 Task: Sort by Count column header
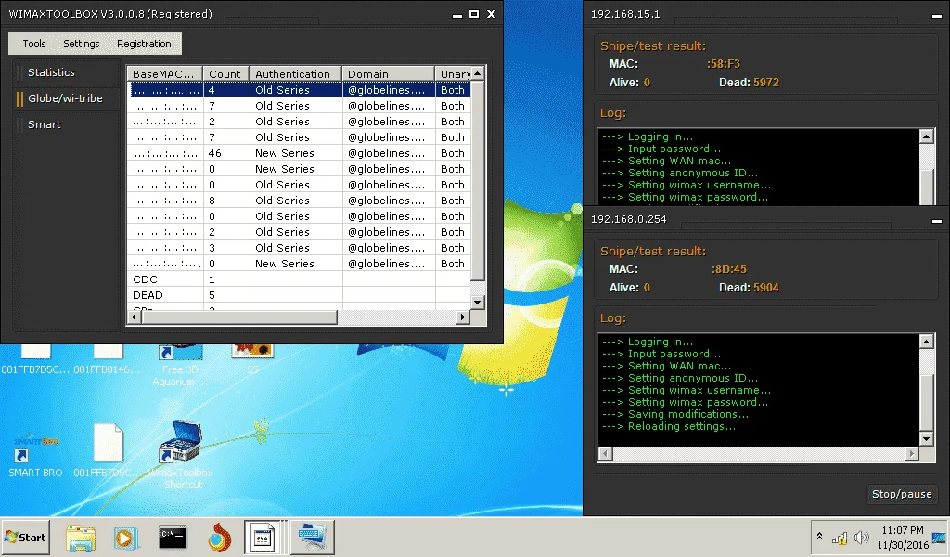(x=226, y=74)
